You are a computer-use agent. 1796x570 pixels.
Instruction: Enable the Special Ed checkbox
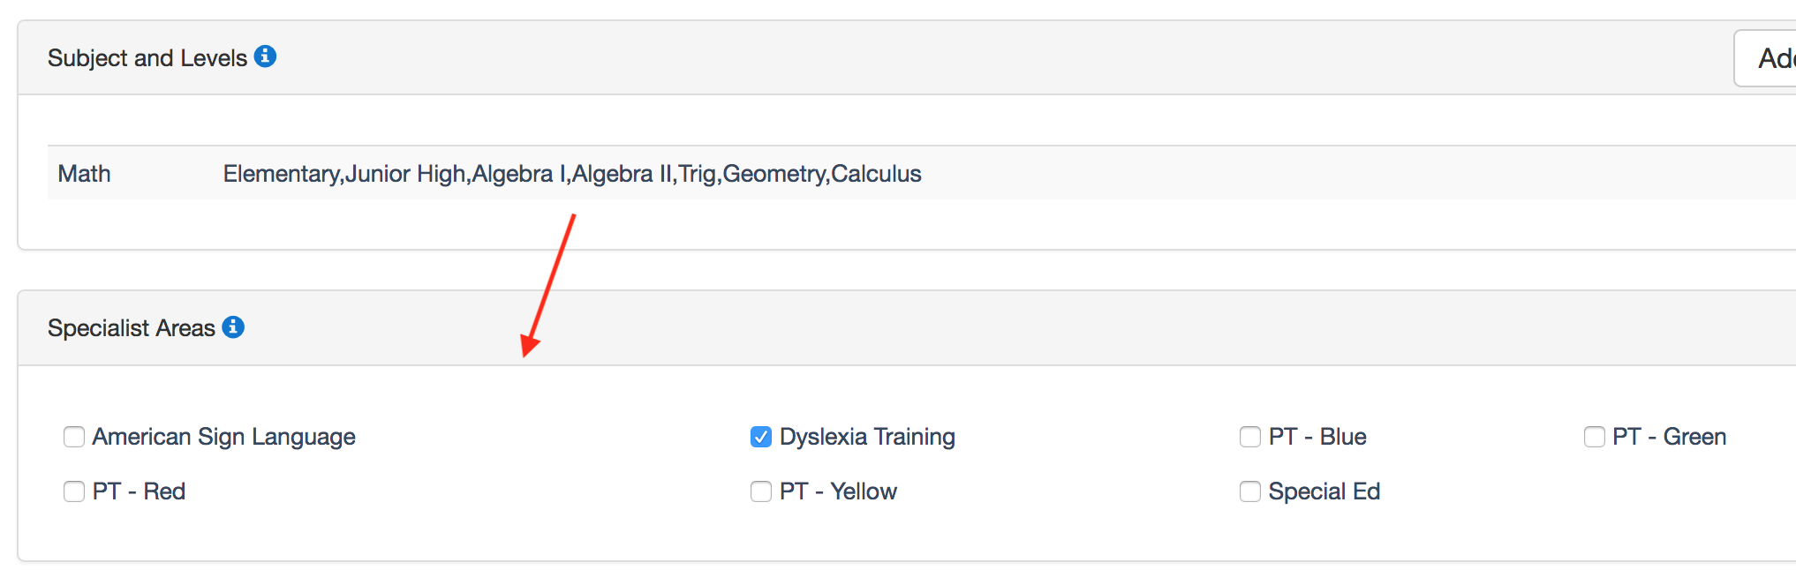(1250, 491)
